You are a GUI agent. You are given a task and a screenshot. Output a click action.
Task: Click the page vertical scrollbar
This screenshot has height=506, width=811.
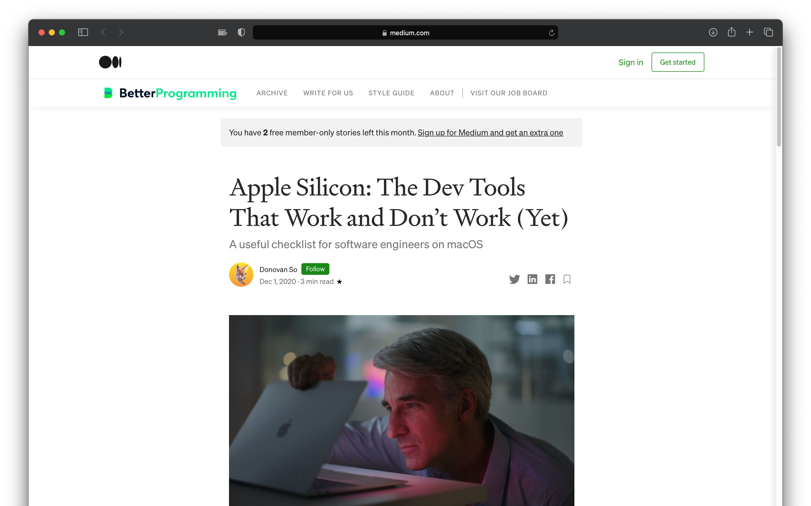coord(779,97)
